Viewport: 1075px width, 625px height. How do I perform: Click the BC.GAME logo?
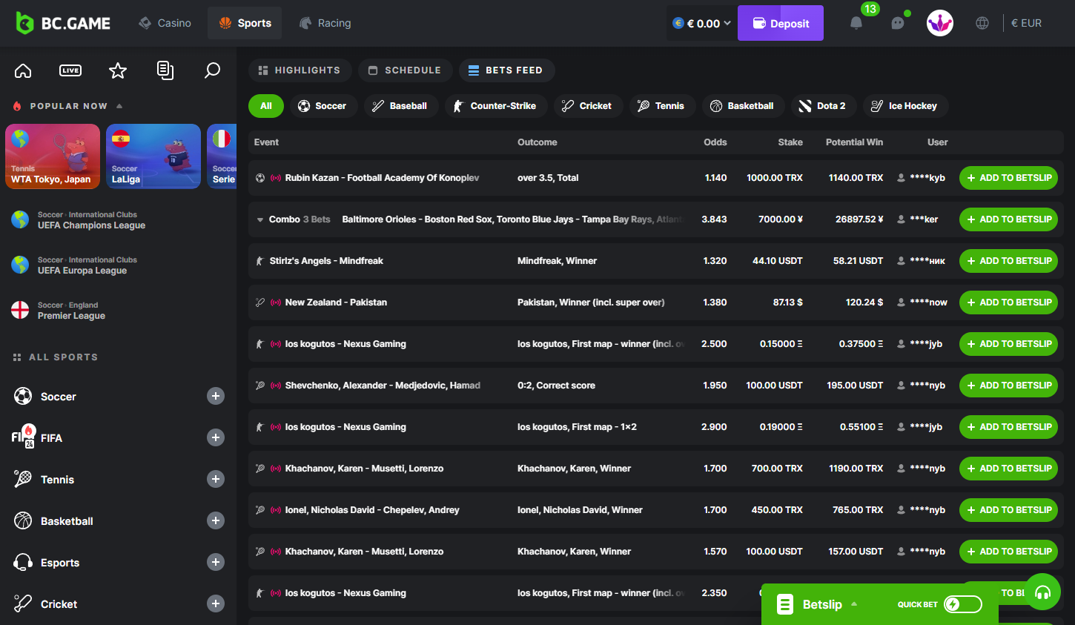[63, 23]
